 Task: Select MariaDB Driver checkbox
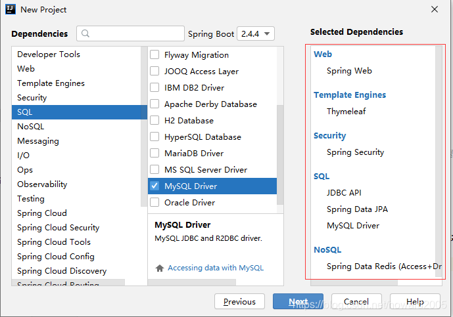[155, 153]
